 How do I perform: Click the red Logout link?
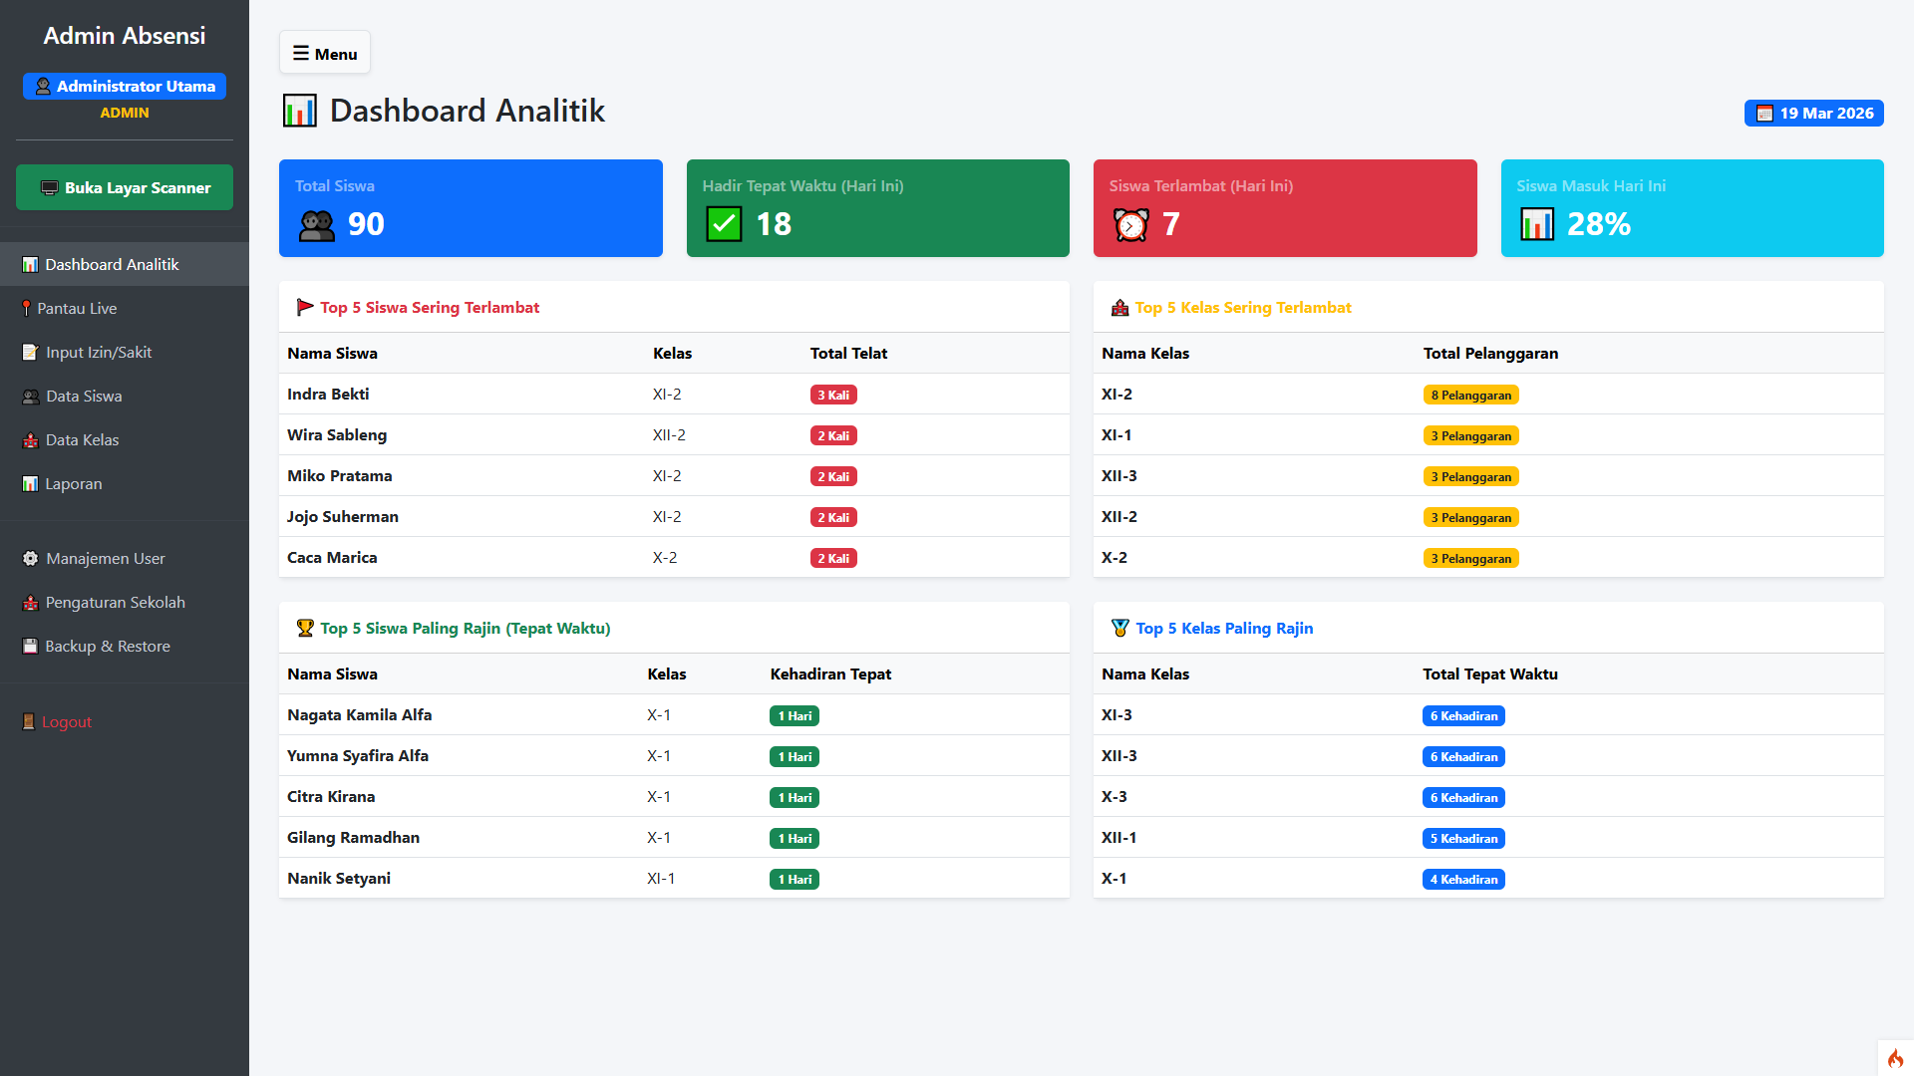click(x=66, y=722)
